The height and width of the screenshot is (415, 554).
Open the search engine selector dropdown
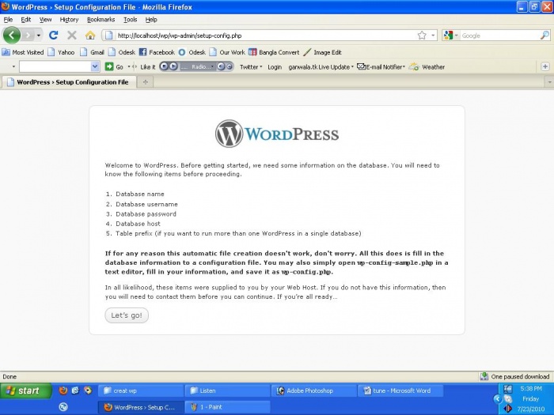(451, 36)
